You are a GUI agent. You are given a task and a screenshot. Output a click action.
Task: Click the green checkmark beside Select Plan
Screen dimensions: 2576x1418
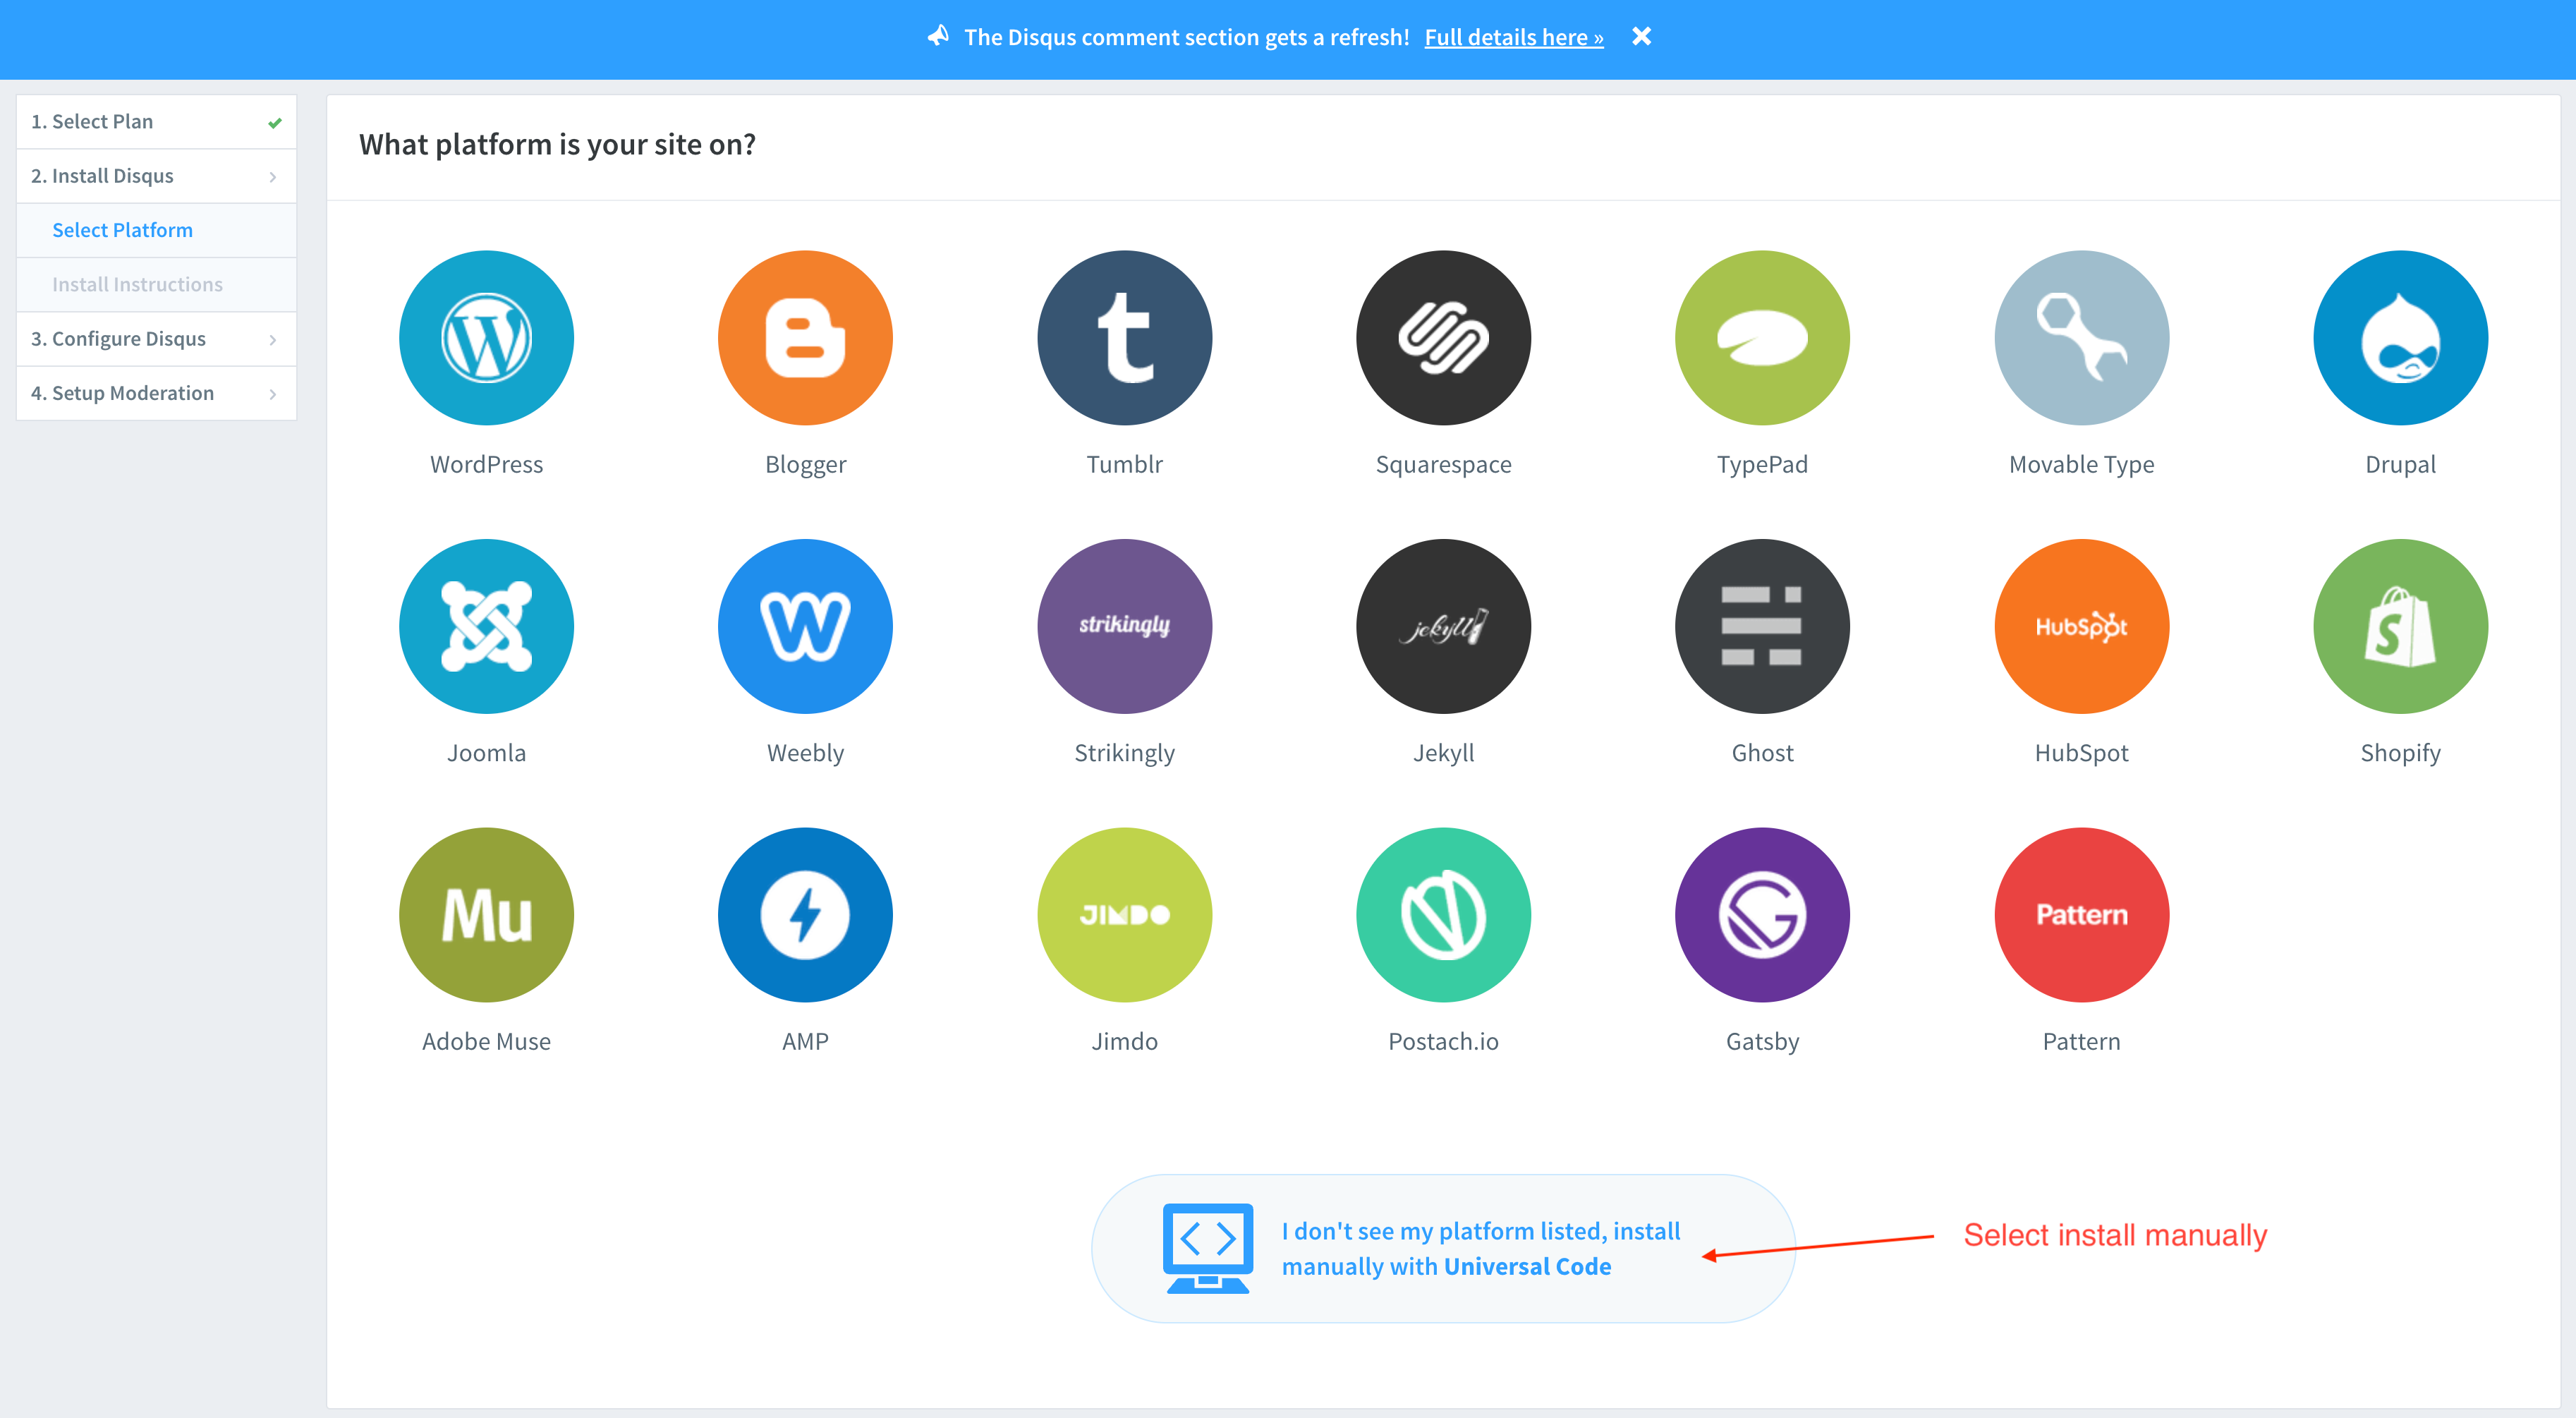coord(275,123)
